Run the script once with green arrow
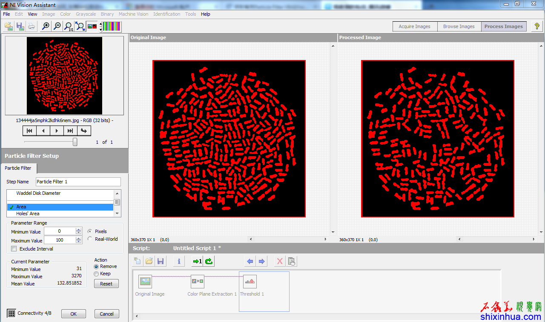 click(x=197, y=261)
